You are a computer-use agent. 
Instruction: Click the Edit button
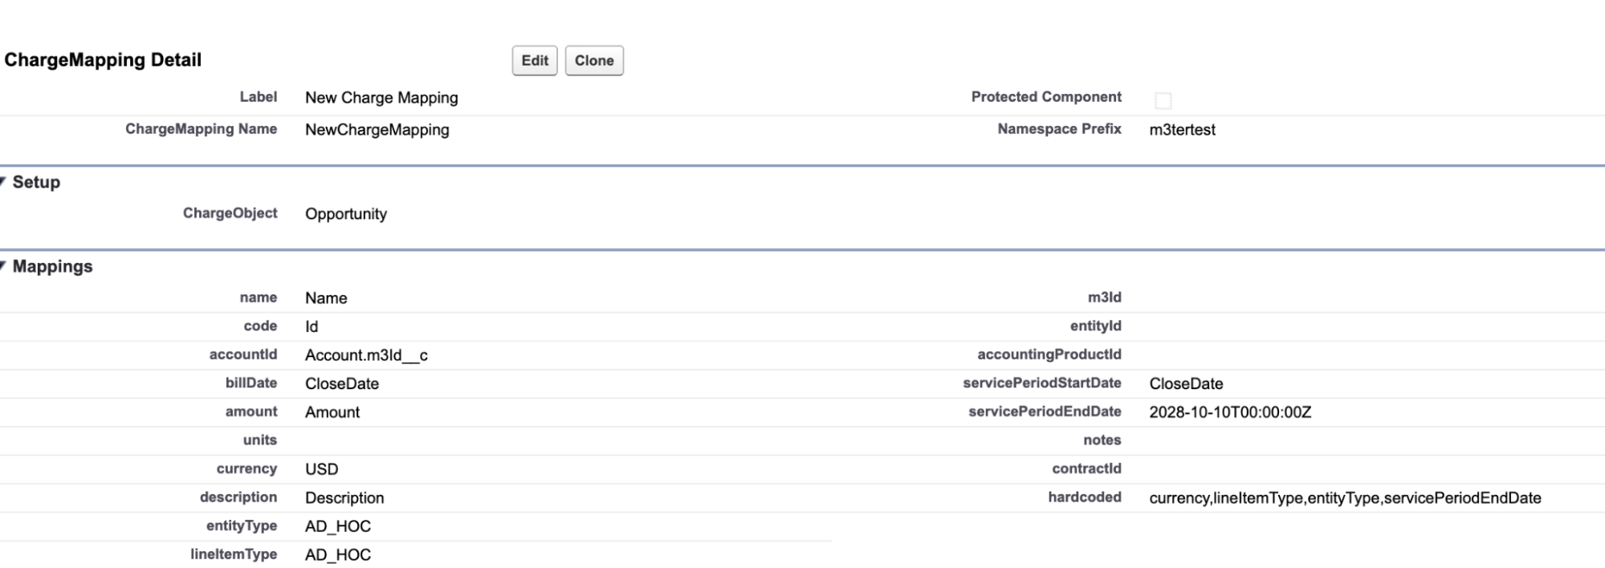[x=534, y=61]
